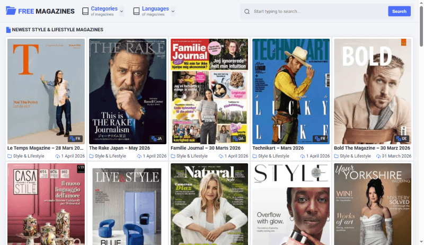
Task: Open Le Temps Magazine cover thumbnail
Action: pyautogui.click(x=46, y=91)
